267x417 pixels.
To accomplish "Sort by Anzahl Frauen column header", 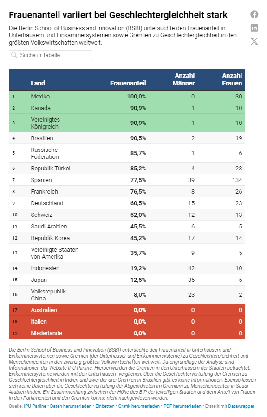I will tap(232, 79).
